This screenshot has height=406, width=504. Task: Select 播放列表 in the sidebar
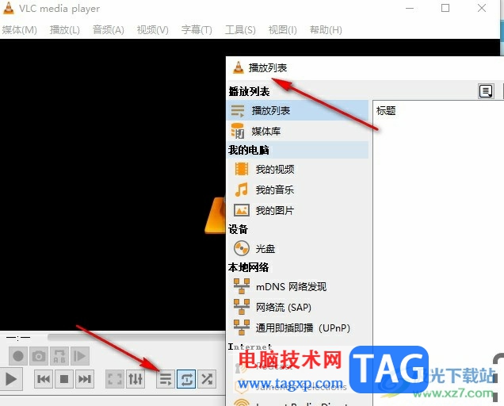tap(298, 111)
